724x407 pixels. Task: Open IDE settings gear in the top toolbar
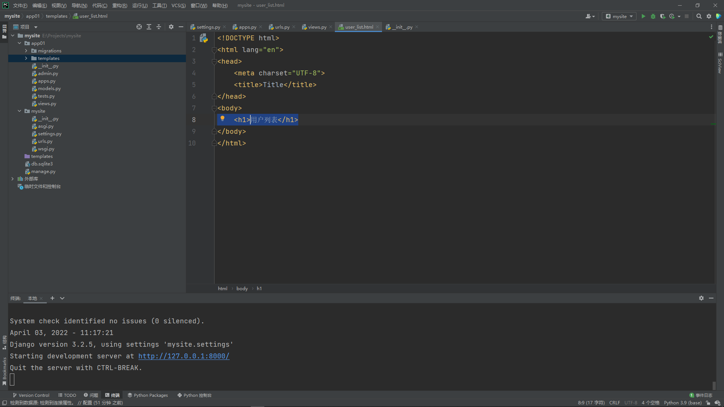[x=709, y=16]
